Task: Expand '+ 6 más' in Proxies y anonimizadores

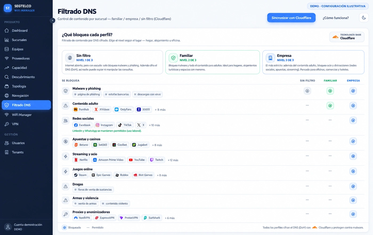Action: (170, 218)
